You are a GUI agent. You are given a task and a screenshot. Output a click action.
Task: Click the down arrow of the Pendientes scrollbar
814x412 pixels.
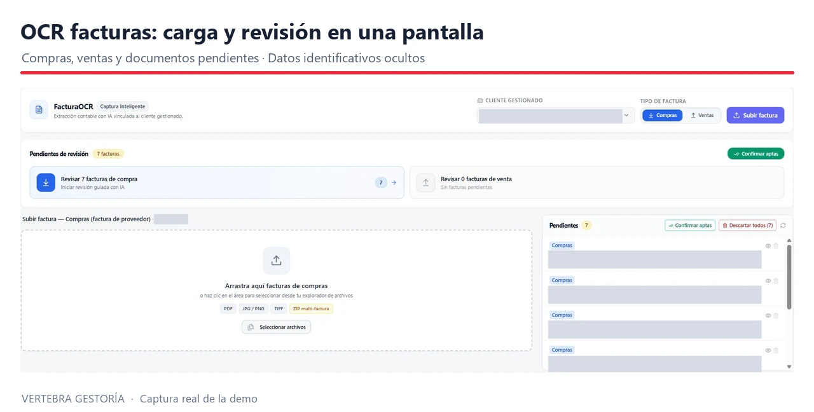tap(789, 366)
